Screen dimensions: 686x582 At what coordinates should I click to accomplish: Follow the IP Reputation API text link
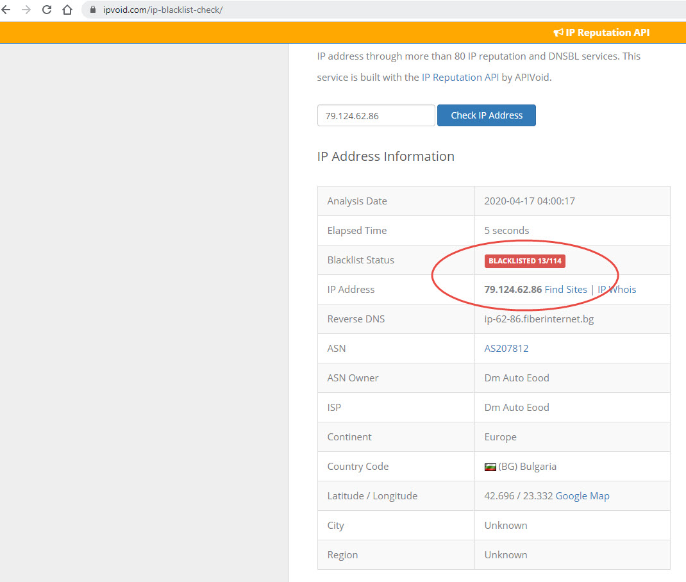pyautogui.click(x=460, y=77)
